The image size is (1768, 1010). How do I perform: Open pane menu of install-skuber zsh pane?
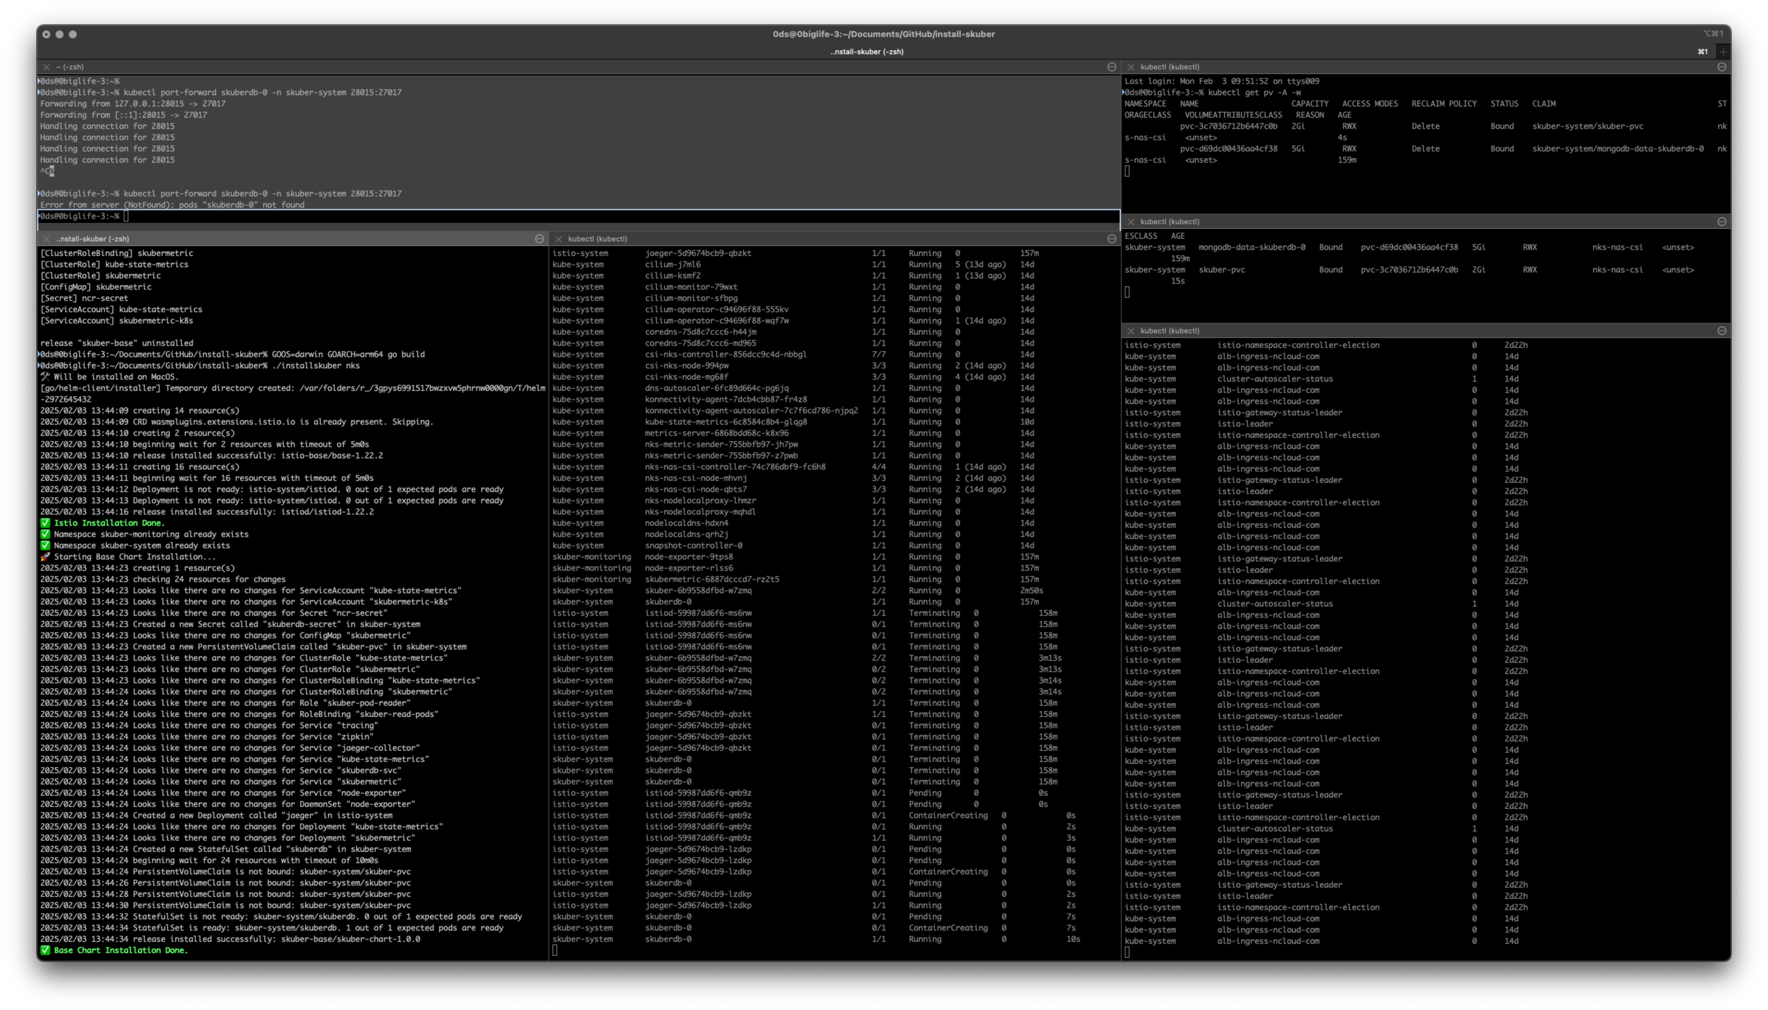tap(539, 239)
